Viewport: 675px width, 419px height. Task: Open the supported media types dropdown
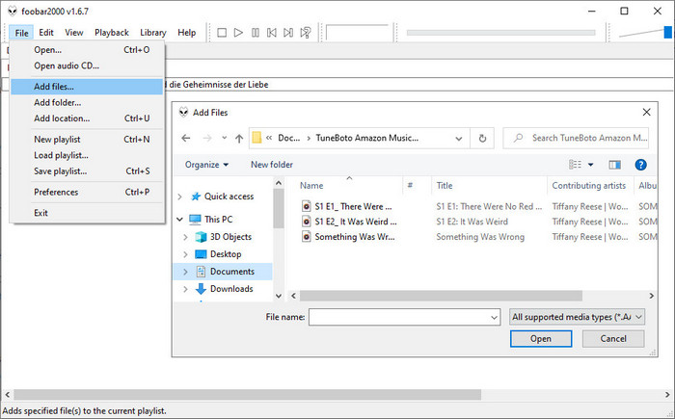pyautogui.click(x=577, y=317)
